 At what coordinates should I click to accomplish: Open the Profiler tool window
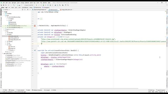click(54, 90)
